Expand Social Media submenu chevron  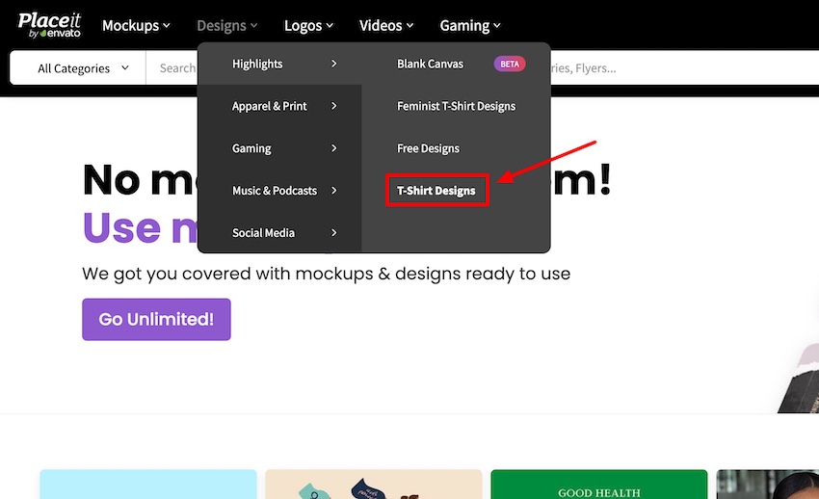(333, 233)
